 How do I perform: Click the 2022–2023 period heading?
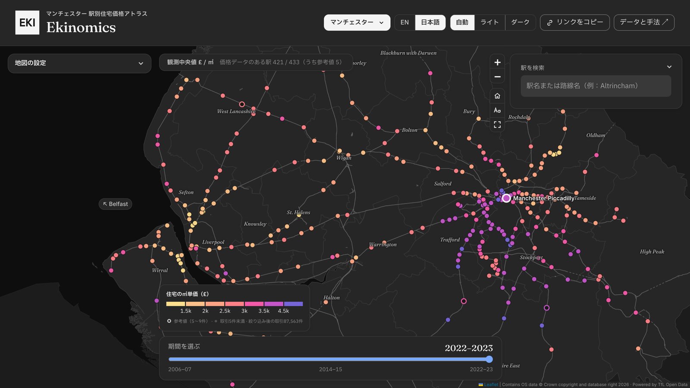tap(469, 348)
